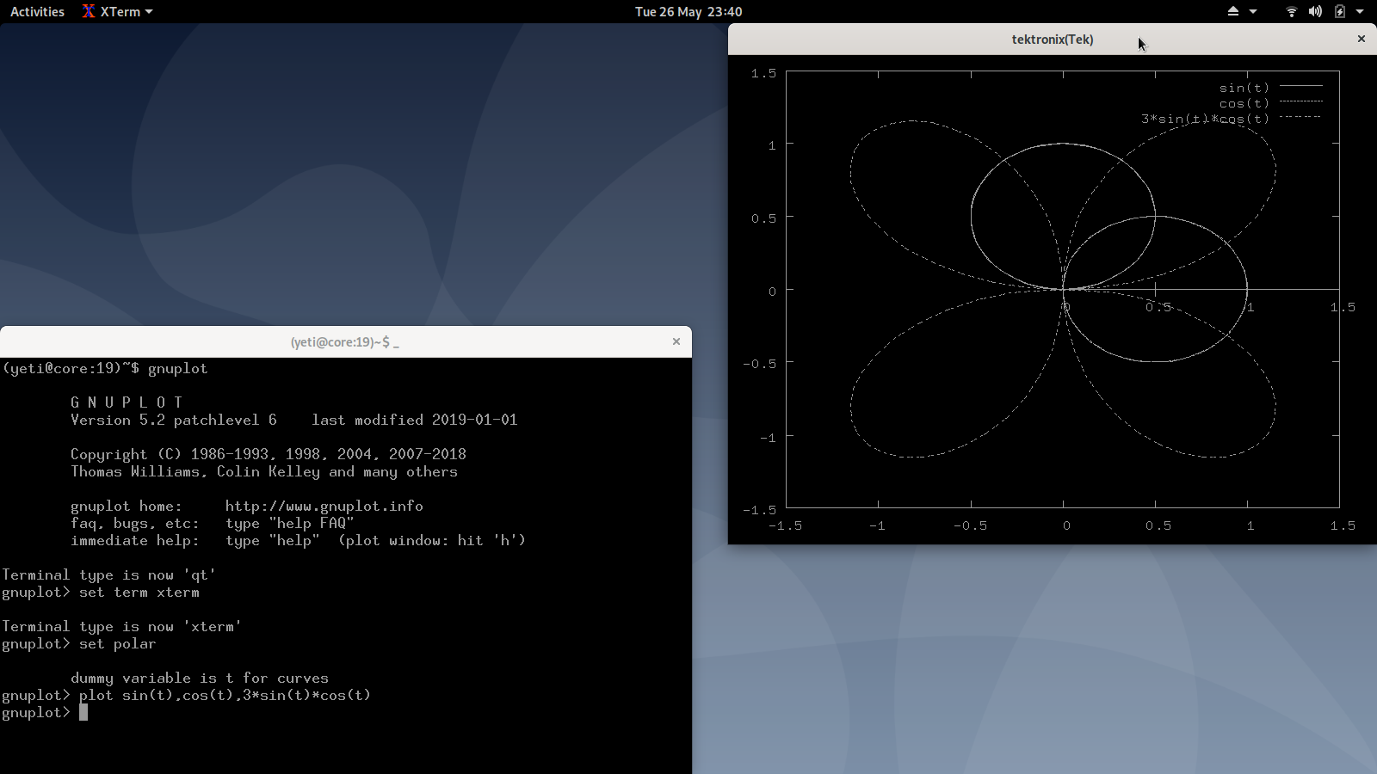
Task: Open the system menu arrow beside battery
Action: click(x=1360, y=12)
